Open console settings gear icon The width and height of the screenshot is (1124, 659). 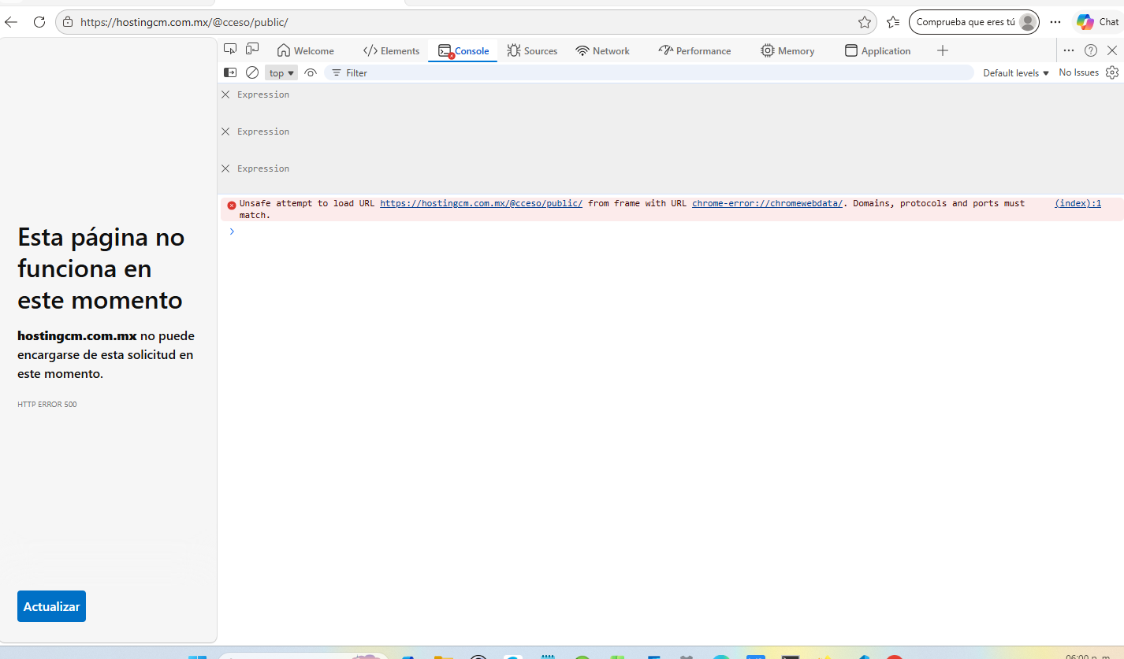click(1112, 72)
